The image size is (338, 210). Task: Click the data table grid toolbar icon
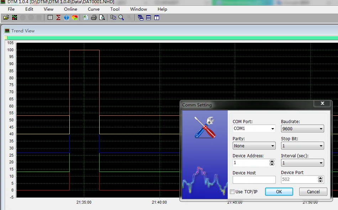(50, 17)
